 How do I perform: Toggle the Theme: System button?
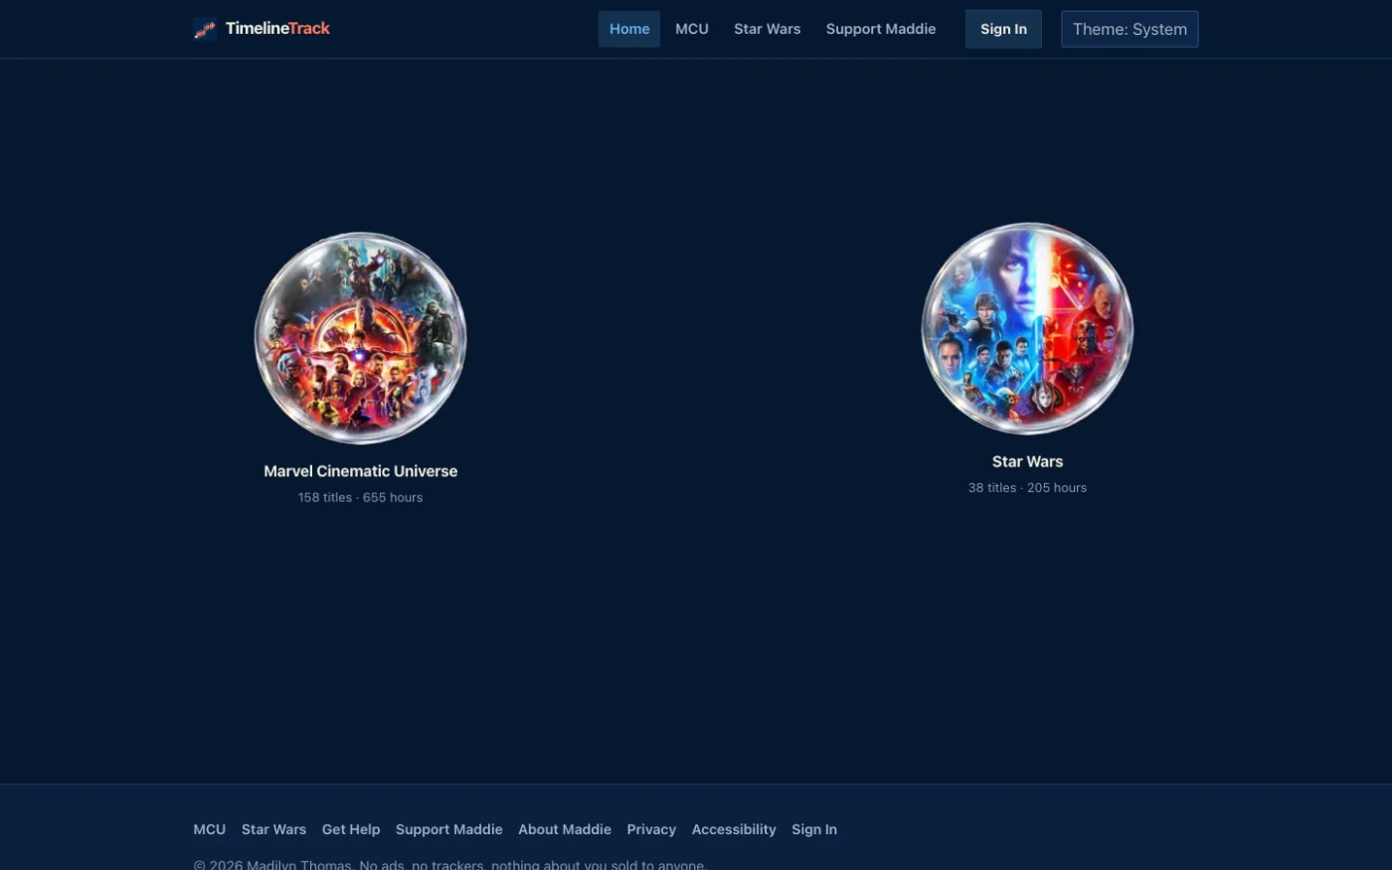pos(1130,29)
